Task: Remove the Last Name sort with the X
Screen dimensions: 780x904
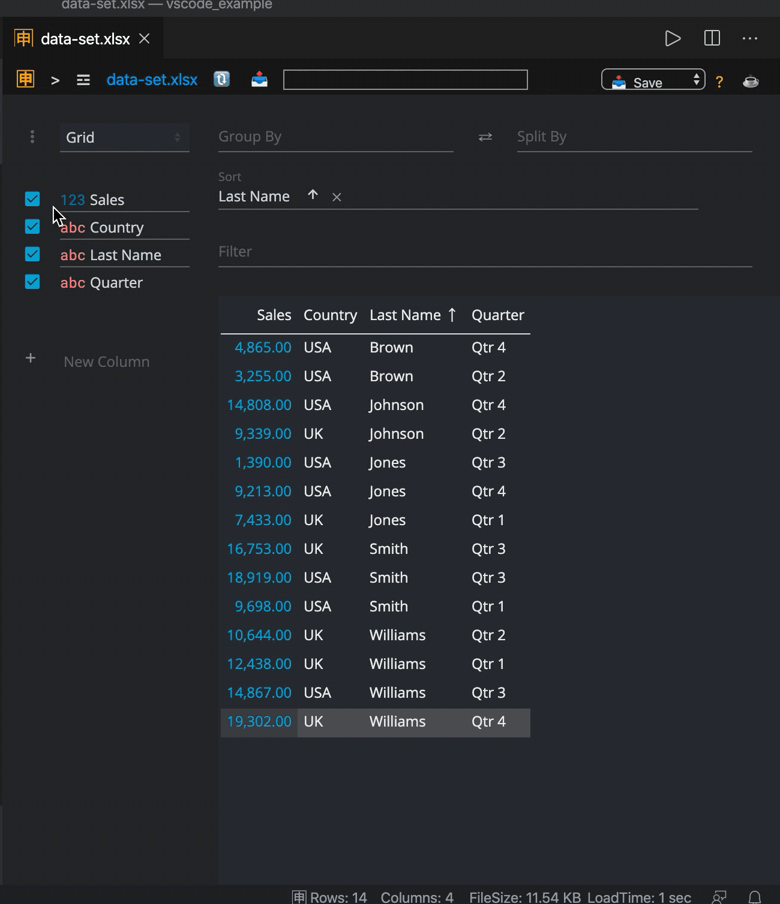Action: tap(337, 197)
